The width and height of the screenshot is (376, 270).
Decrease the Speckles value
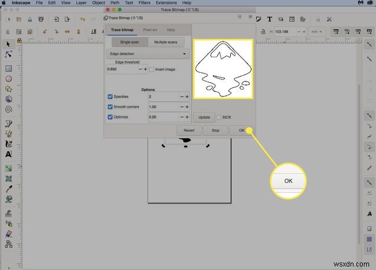(x=182, y=97)
